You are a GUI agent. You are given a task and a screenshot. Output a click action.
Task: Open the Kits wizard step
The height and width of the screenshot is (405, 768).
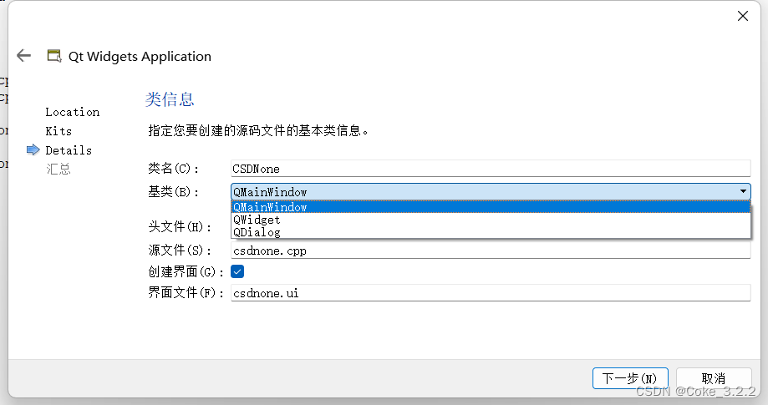click(x=58, y=131)
